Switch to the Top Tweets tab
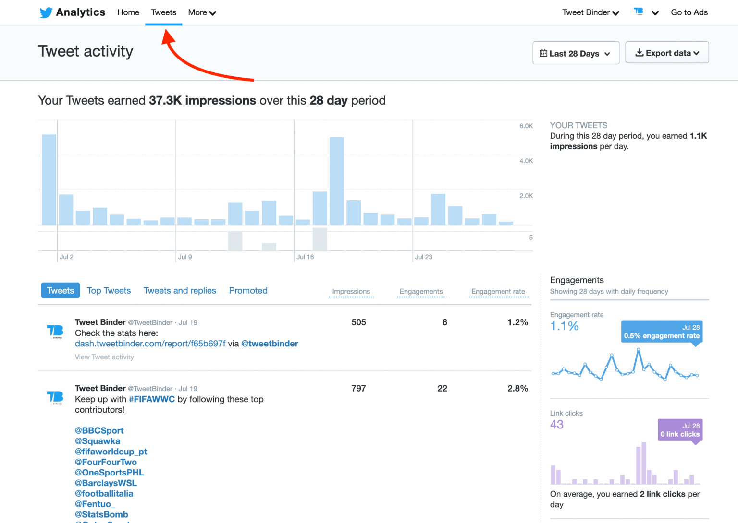The height and width of the screenshot is (523, 738). point(109,290)
